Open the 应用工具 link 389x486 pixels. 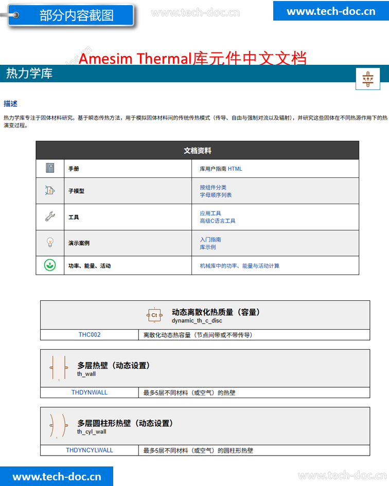[x=210, y=213]
